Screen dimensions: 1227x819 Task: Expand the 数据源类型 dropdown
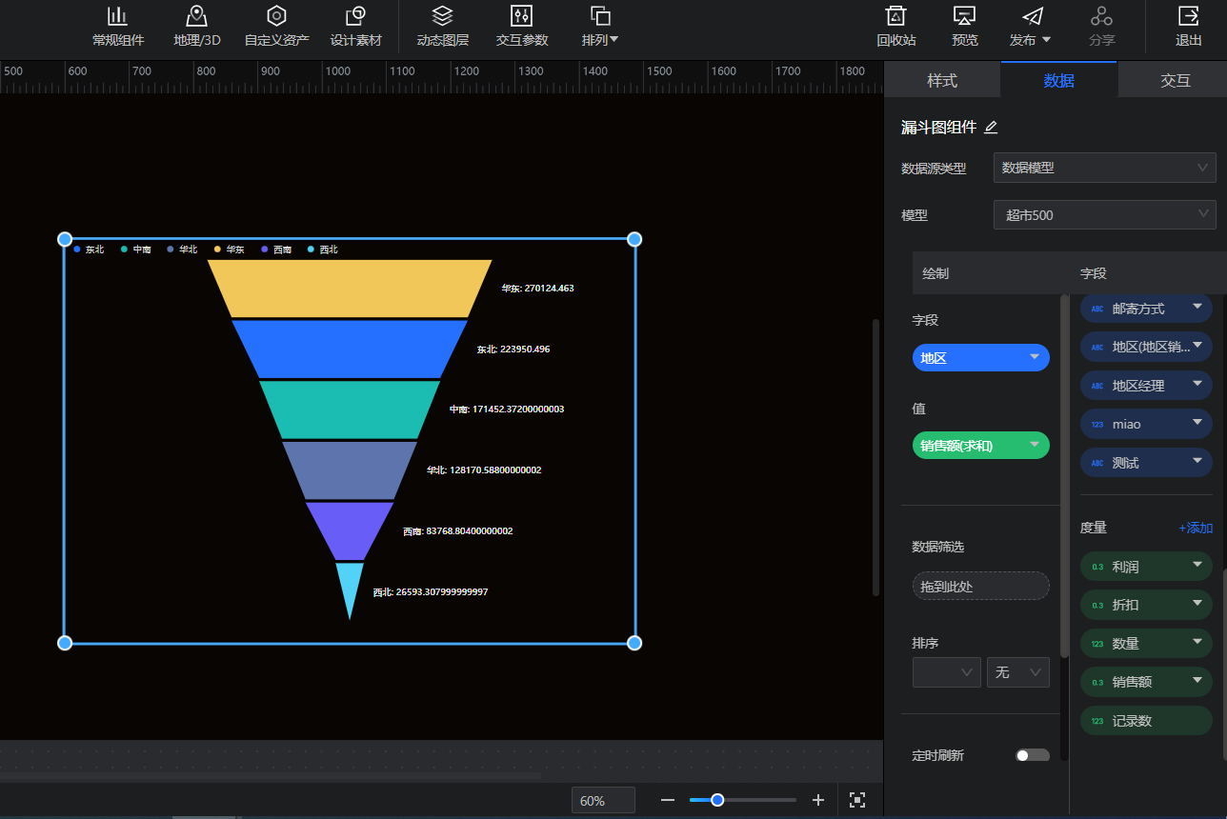[x=1104, y=168]
